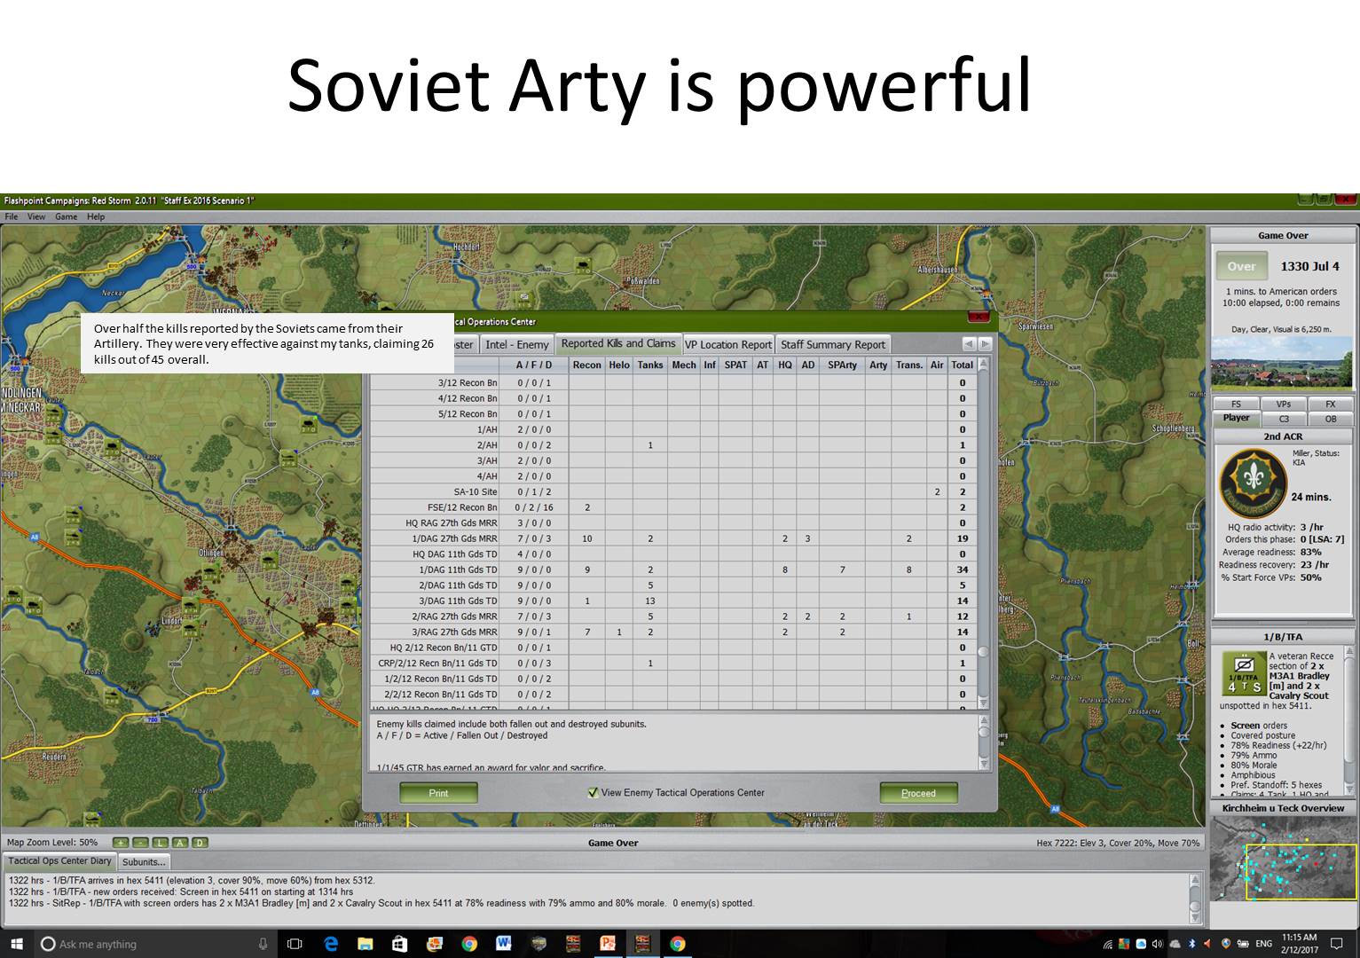Screen dimensions: 1360x958
Task: Click the landscape photo thumbnail
Action: [x=1283, y=364]
